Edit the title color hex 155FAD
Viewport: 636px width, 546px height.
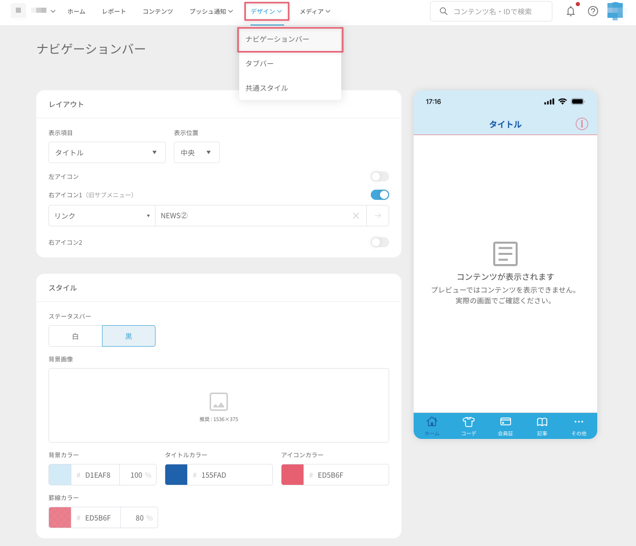coord(230,475)
